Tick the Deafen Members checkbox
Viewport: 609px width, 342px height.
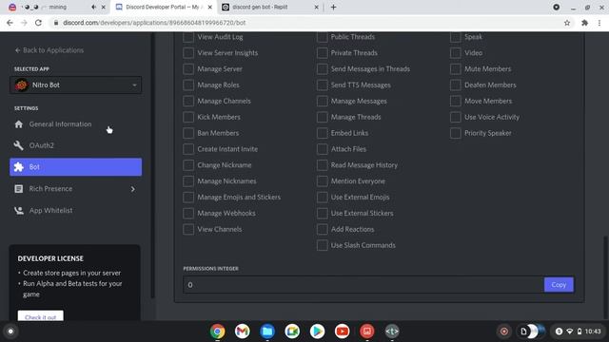coord(456,85)
